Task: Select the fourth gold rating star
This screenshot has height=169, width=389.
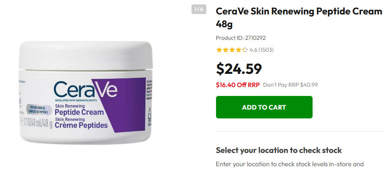Action: 239,50
